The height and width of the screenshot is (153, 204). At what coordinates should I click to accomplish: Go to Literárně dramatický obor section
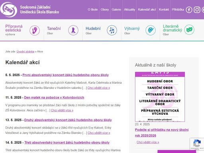173,30
